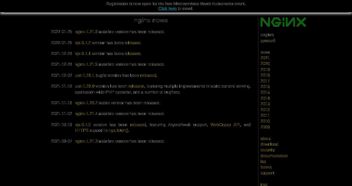The image size is (352, 186).
Task: Click date text '2021-12-02'
Action: click(62, 75)
